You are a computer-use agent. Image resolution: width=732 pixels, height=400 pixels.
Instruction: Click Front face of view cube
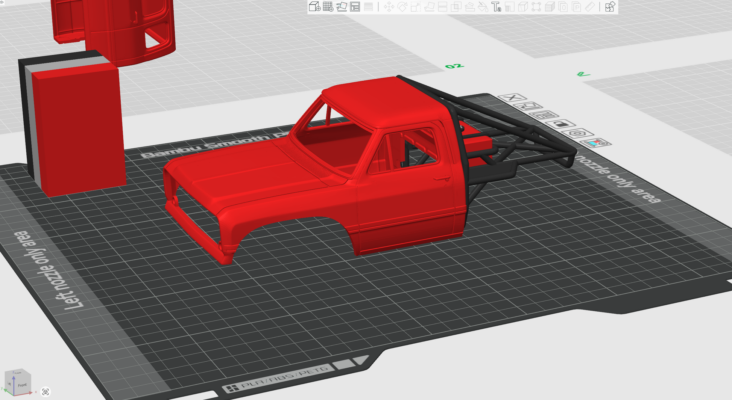[22, 385]
